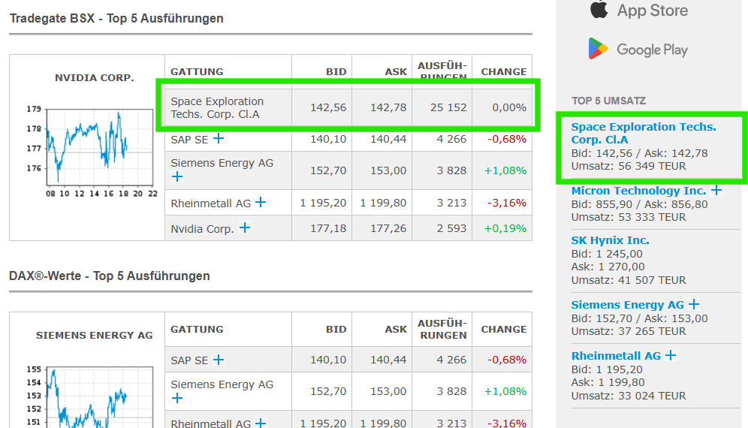748x428 pixels.
Task: Click the Nvidia Corp. name in the BSX table
Action: [x=202, y=229]
